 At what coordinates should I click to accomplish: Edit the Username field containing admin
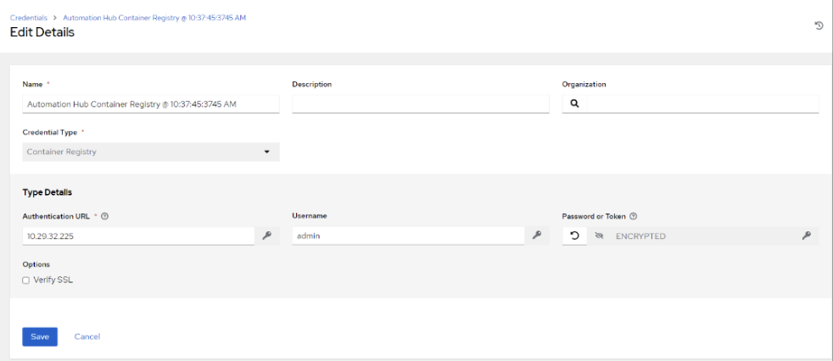pyautogui.click(x=409, y=236)
